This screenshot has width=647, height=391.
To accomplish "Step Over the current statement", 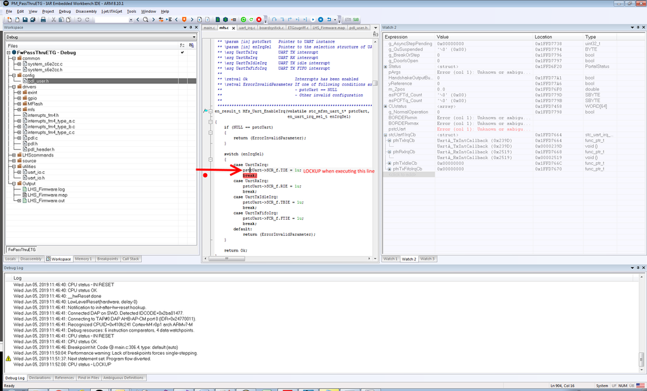I will coord(275,19).
